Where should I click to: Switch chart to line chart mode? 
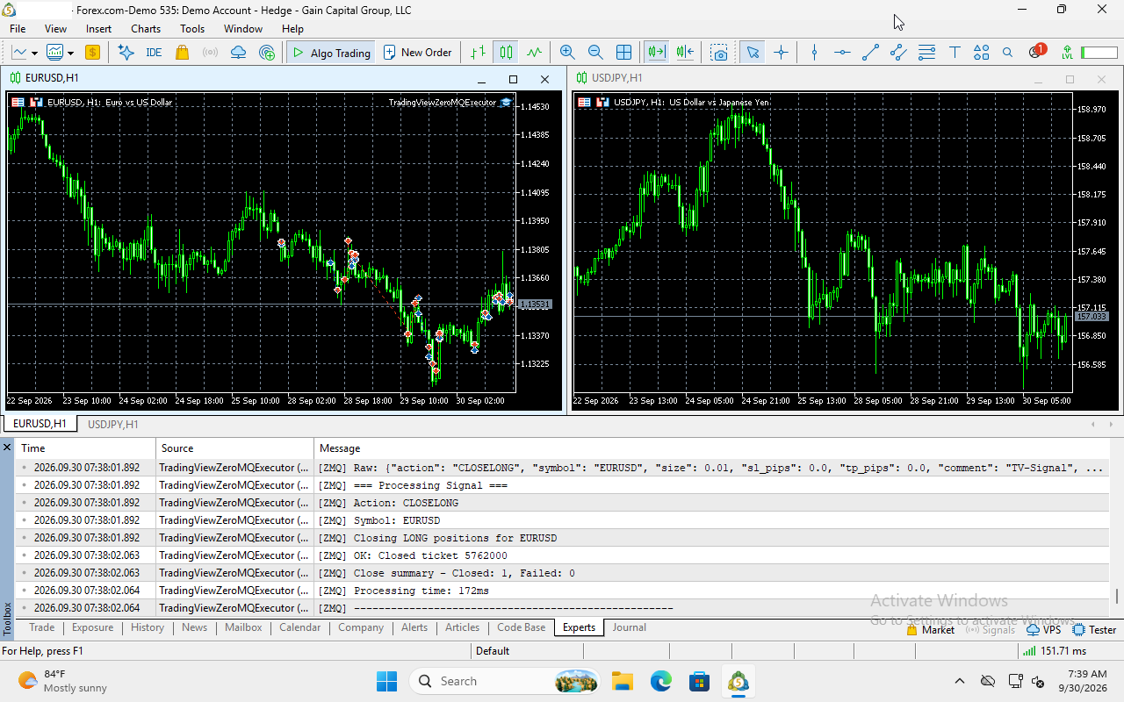[534, 53]
